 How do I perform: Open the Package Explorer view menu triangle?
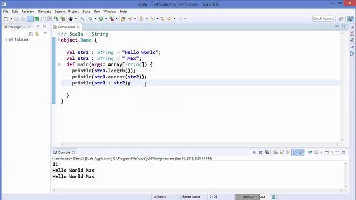(x=45, y=33)
